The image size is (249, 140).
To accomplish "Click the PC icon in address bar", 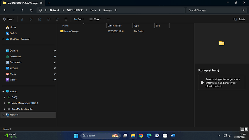I will (x=40, y=10).
